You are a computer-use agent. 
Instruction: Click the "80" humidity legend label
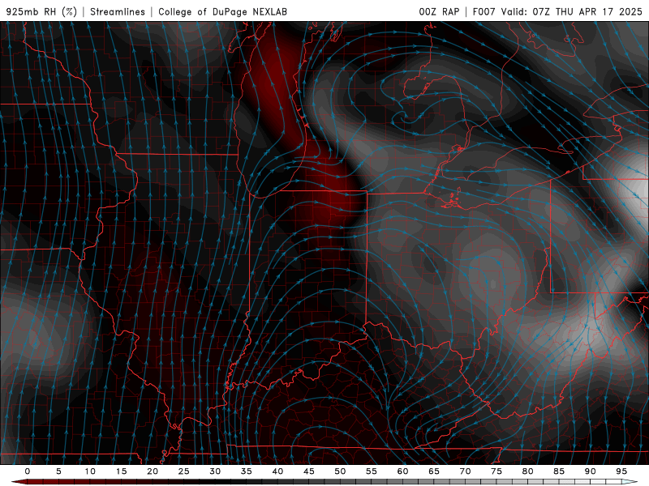[x=527, y=471]
